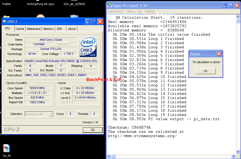Click the Core Speed value 5049.8 MHz
This screenshot has width=241, height=159.
[37, 88]
